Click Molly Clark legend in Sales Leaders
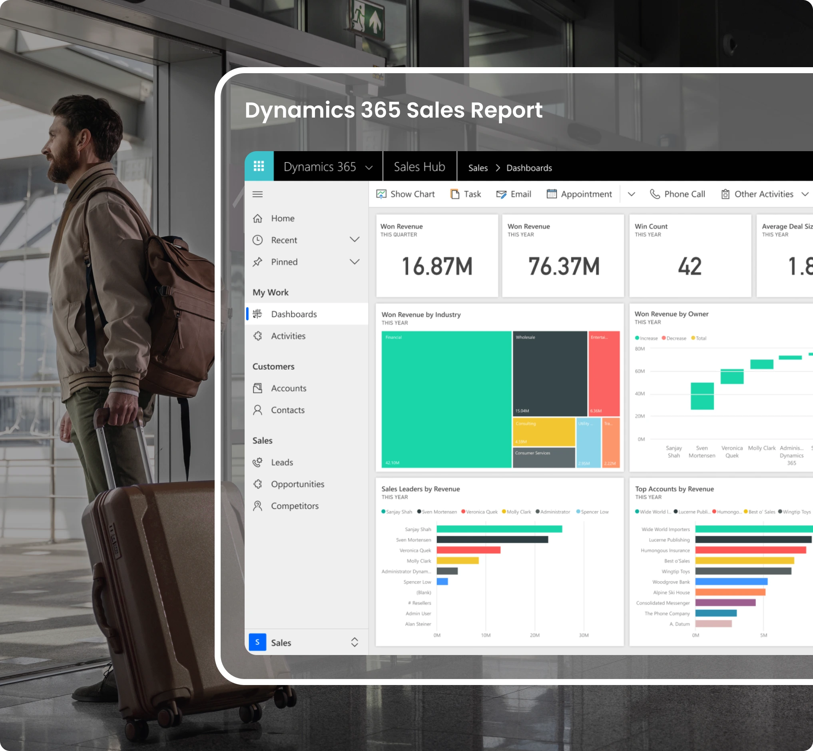Screen dimensions: 813x751 (x=516, y=512)
